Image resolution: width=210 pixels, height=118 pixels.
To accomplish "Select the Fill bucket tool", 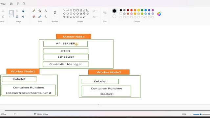I will point(40,11).
